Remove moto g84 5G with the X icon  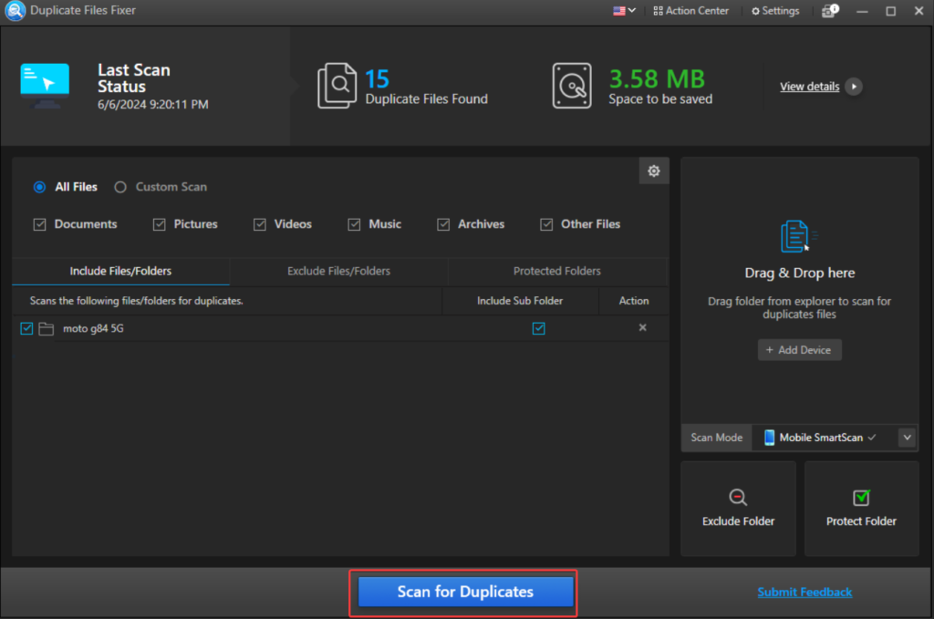coord(642,328)
